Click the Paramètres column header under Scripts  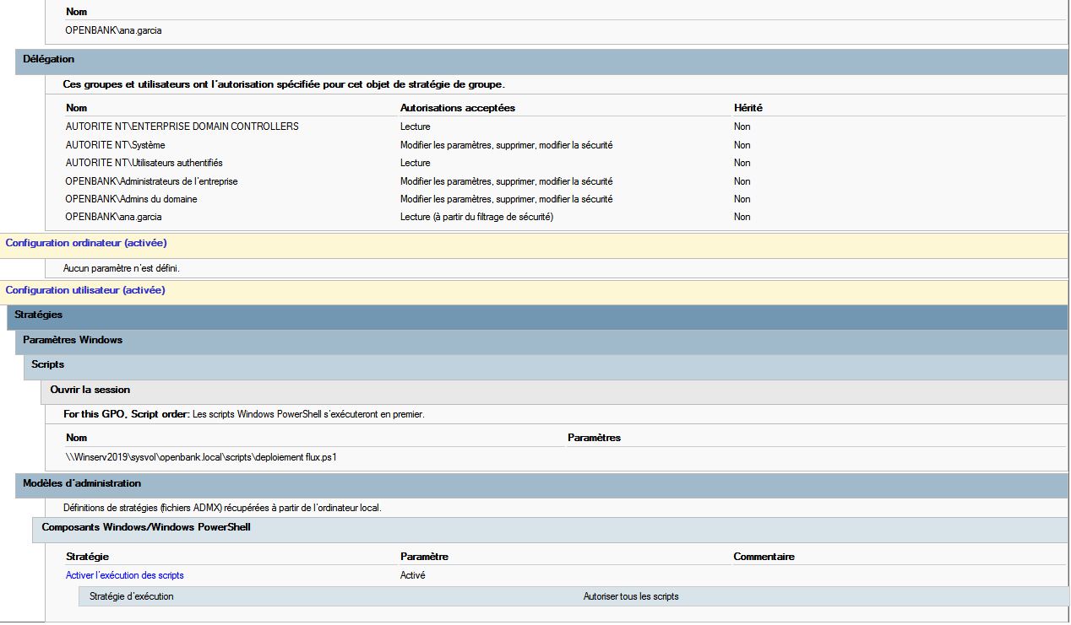coord(594,438)
